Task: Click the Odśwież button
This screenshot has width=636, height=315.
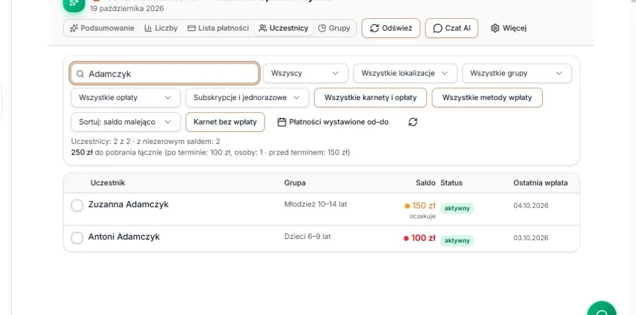Action: 391,28
